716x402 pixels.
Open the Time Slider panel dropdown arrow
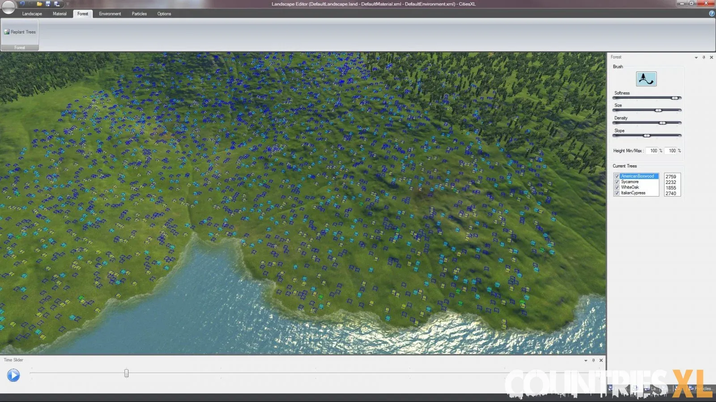586,360
